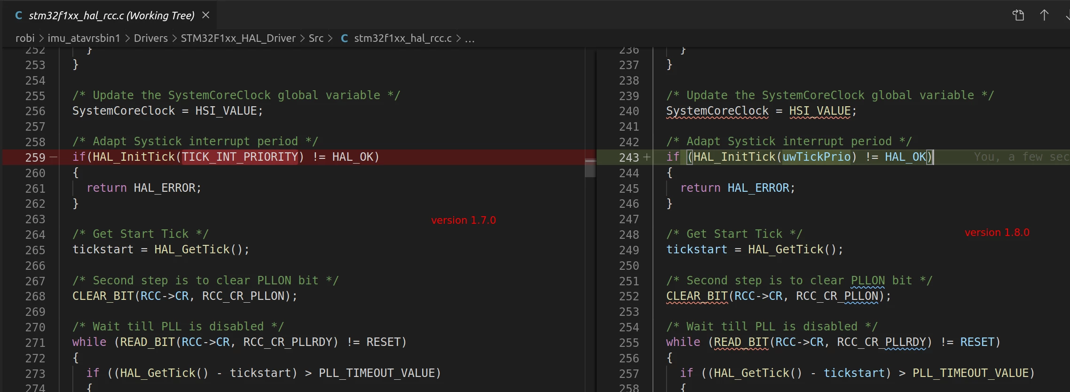This screenshot has width=1070, height=392.
Task: Click 'tickstart = HAL_GetTick();' on left line 265
Action: tap(161, 250)
